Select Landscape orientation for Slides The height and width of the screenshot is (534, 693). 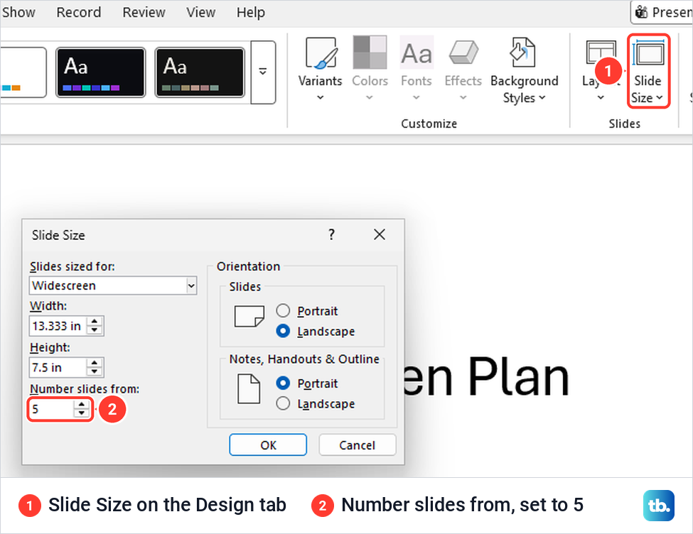pyautogui.click(x=283, y=331)
